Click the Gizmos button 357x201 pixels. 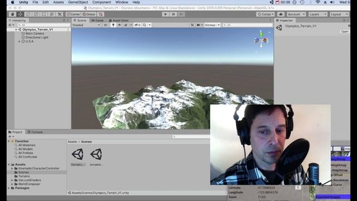pyautogui.click(x=210, y=25)
